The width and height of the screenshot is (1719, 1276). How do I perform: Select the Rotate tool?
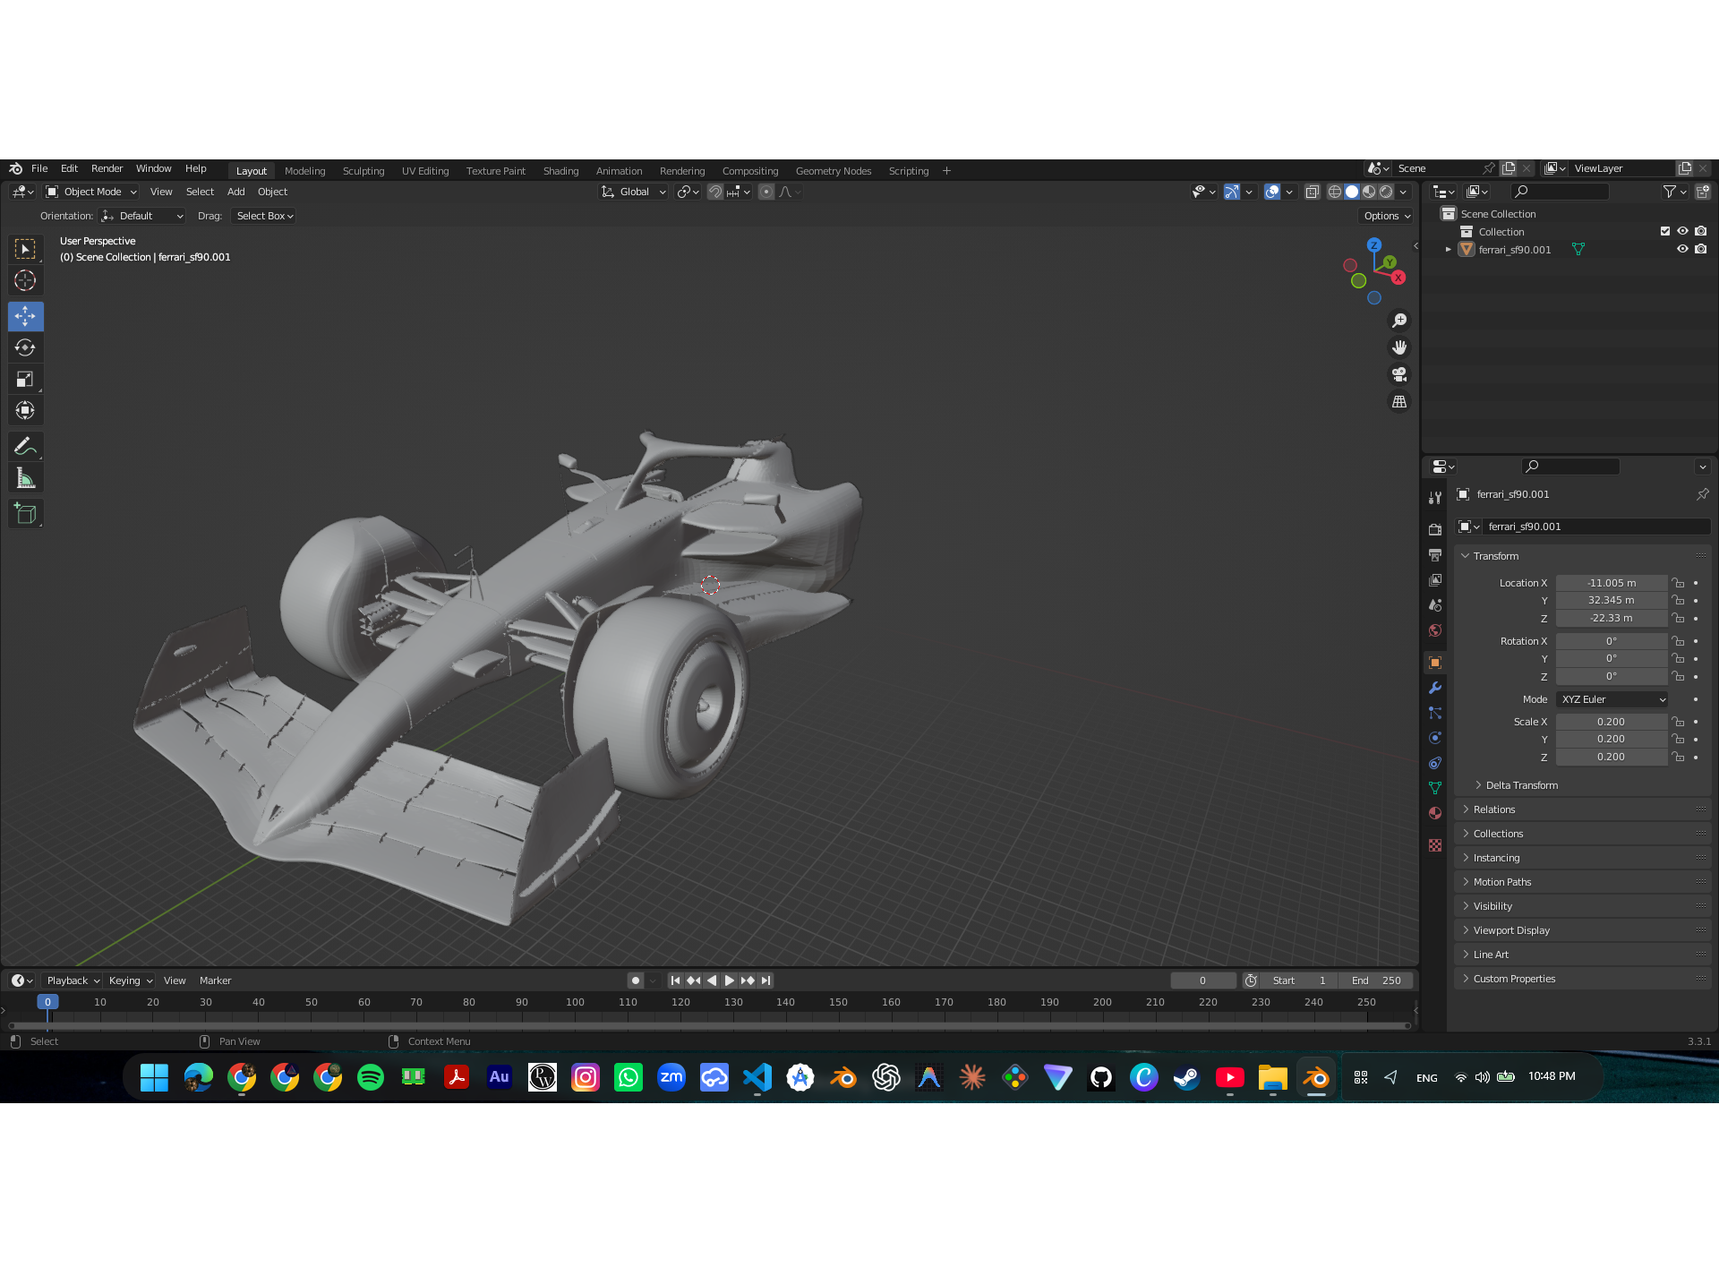click(x=25, y=347)
